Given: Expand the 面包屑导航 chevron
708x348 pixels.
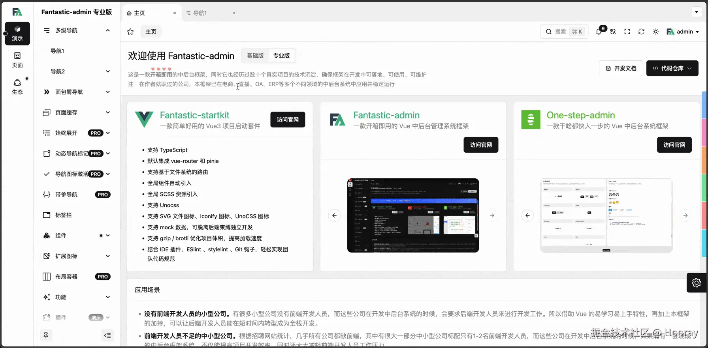Looking at the screenshot, I should pyautogui.click(x=108, y=92).
